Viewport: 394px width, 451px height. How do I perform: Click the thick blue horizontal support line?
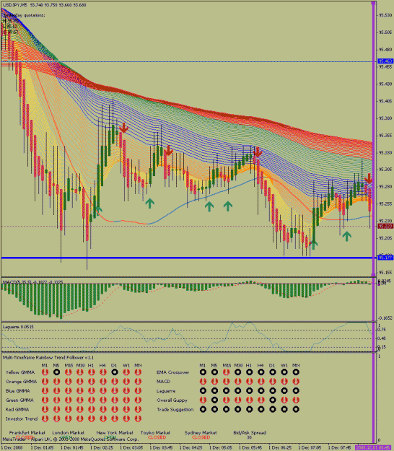tap(188, 258)
